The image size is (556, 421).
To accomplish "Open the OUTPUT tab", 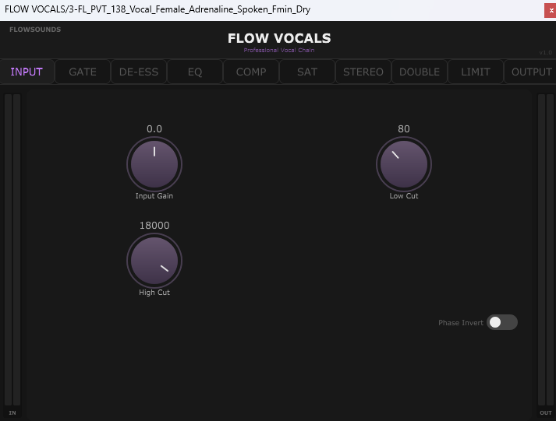I will click(531, 72).
